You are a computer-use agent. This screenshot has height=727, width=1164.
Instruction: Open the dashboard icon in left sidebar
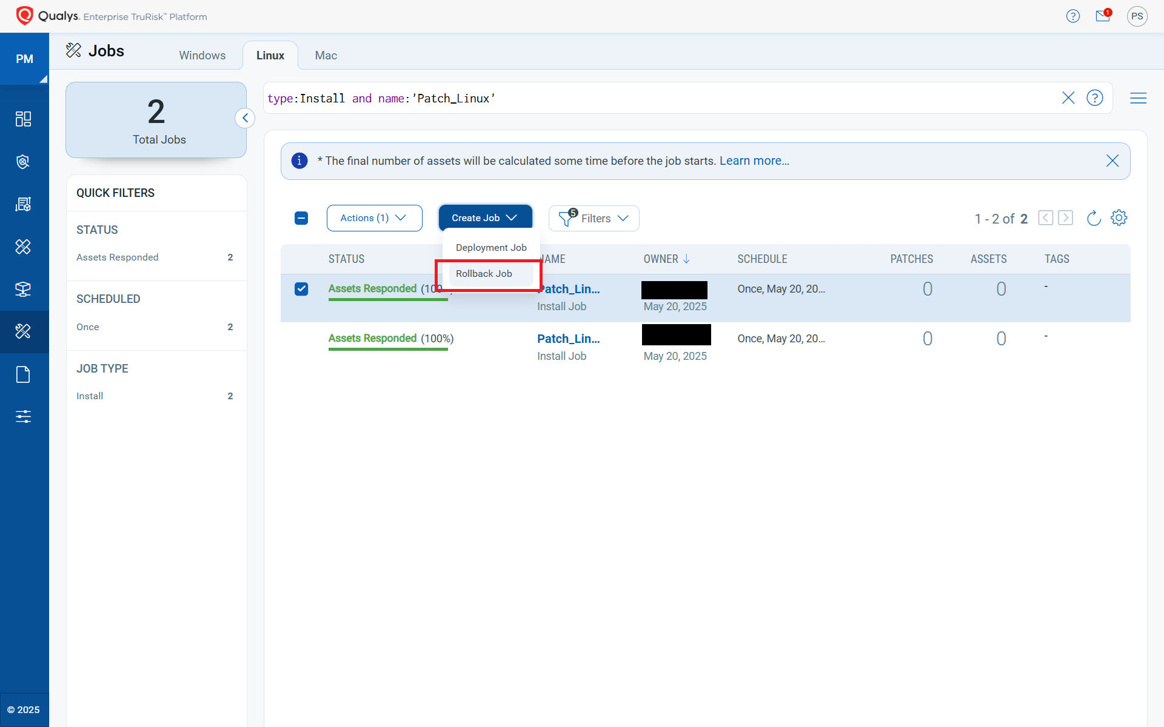click(x=23, y=119)
